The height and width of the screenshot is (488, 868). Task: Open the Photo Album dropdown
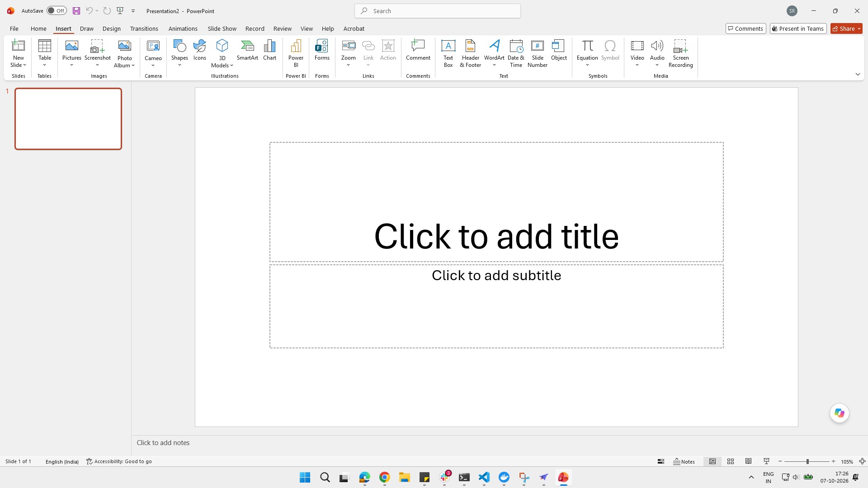tap(124, 62)
